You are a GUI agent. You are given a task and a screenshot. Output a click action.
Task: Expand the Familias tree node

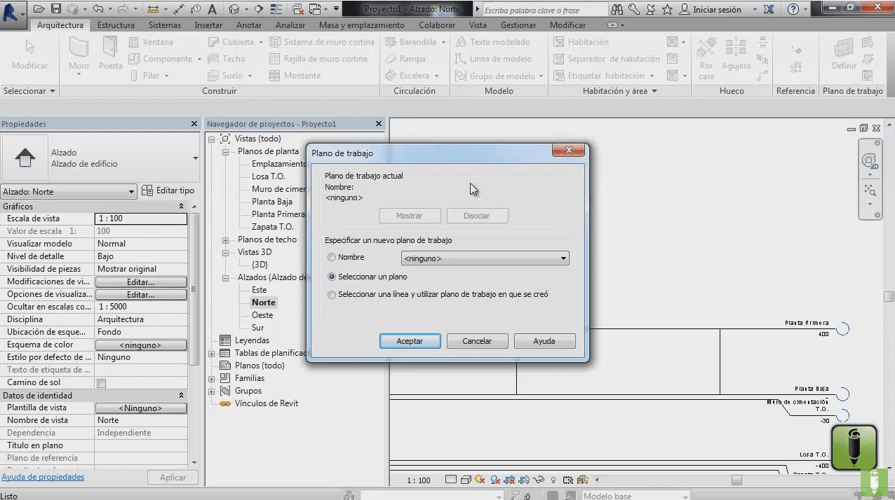212,379
